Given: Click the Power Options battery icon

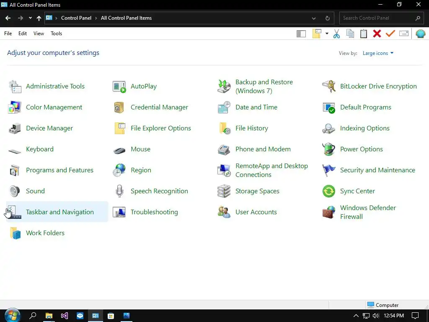Looking at the screenshot, I should point(328,149).
